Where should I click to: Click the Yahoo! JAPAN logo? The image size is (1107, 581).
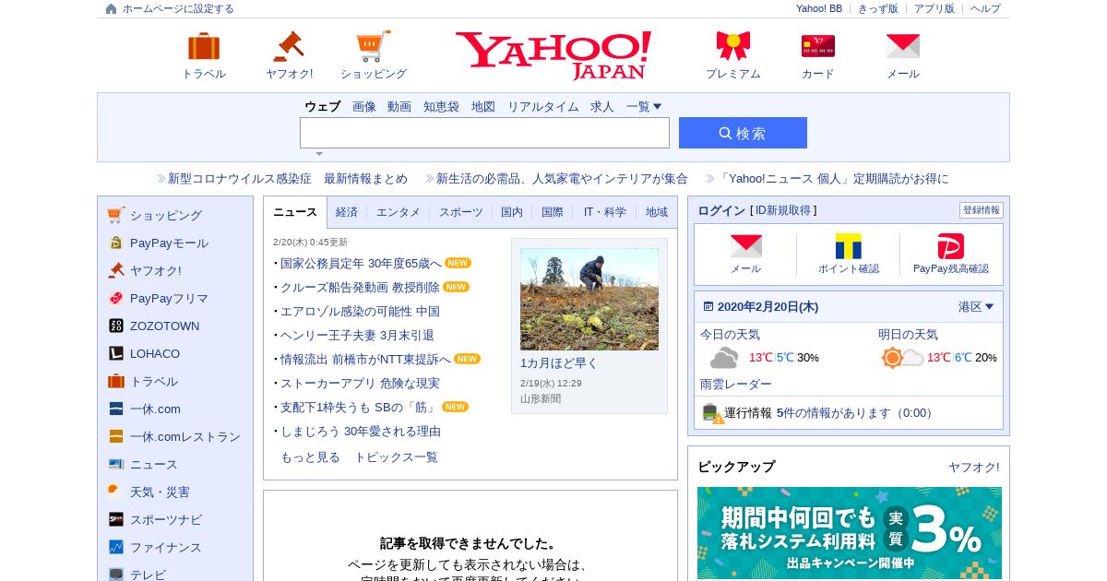553,55
